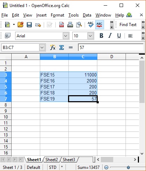
Task: Save the spreadsheet with the floppy disk icon
Action: pos(29,25)
